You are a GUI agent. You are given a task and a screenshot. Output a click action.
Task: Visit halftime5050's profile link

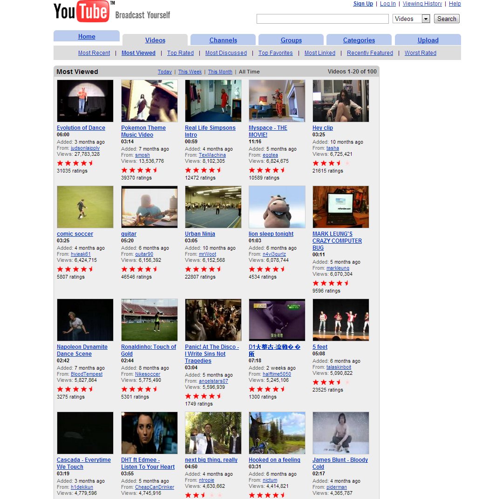pos(277,374)
